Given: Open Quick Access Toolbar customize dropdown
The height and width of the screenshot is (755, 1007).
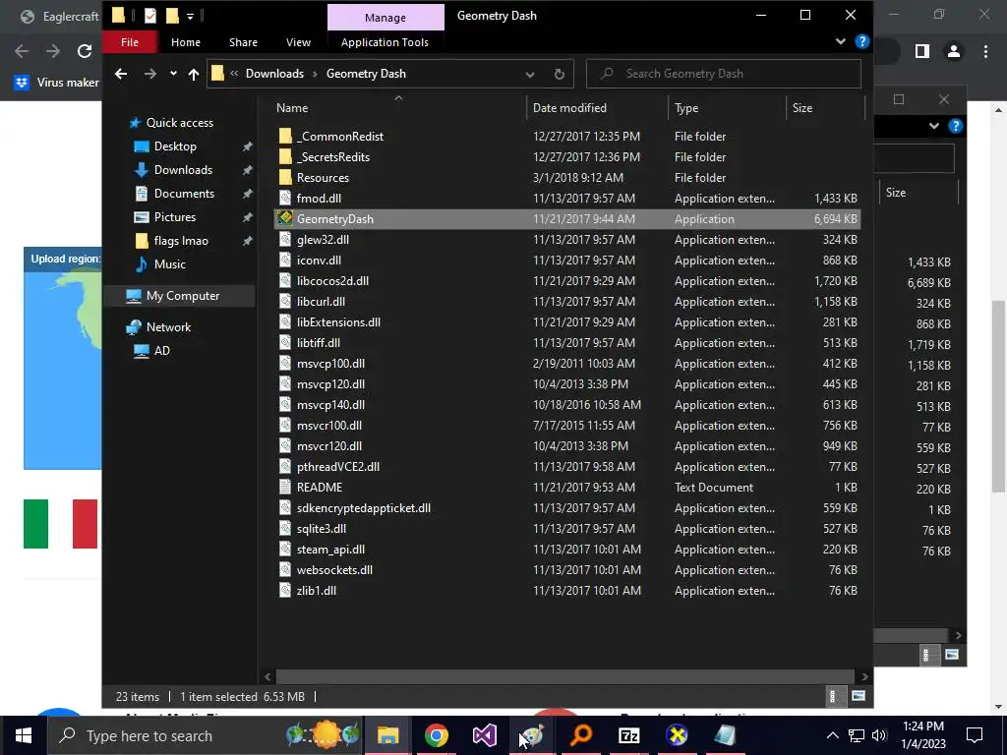Looking at the screenshot, I should [190, 16].
